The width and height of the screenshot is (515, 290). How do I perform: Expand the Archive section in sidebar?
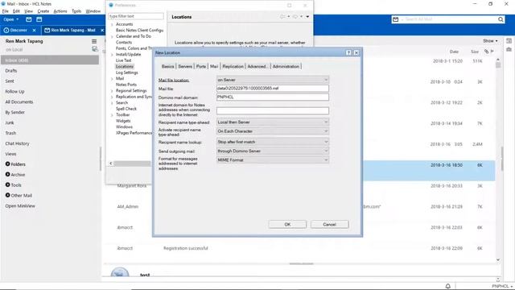(x=7, y=174)
